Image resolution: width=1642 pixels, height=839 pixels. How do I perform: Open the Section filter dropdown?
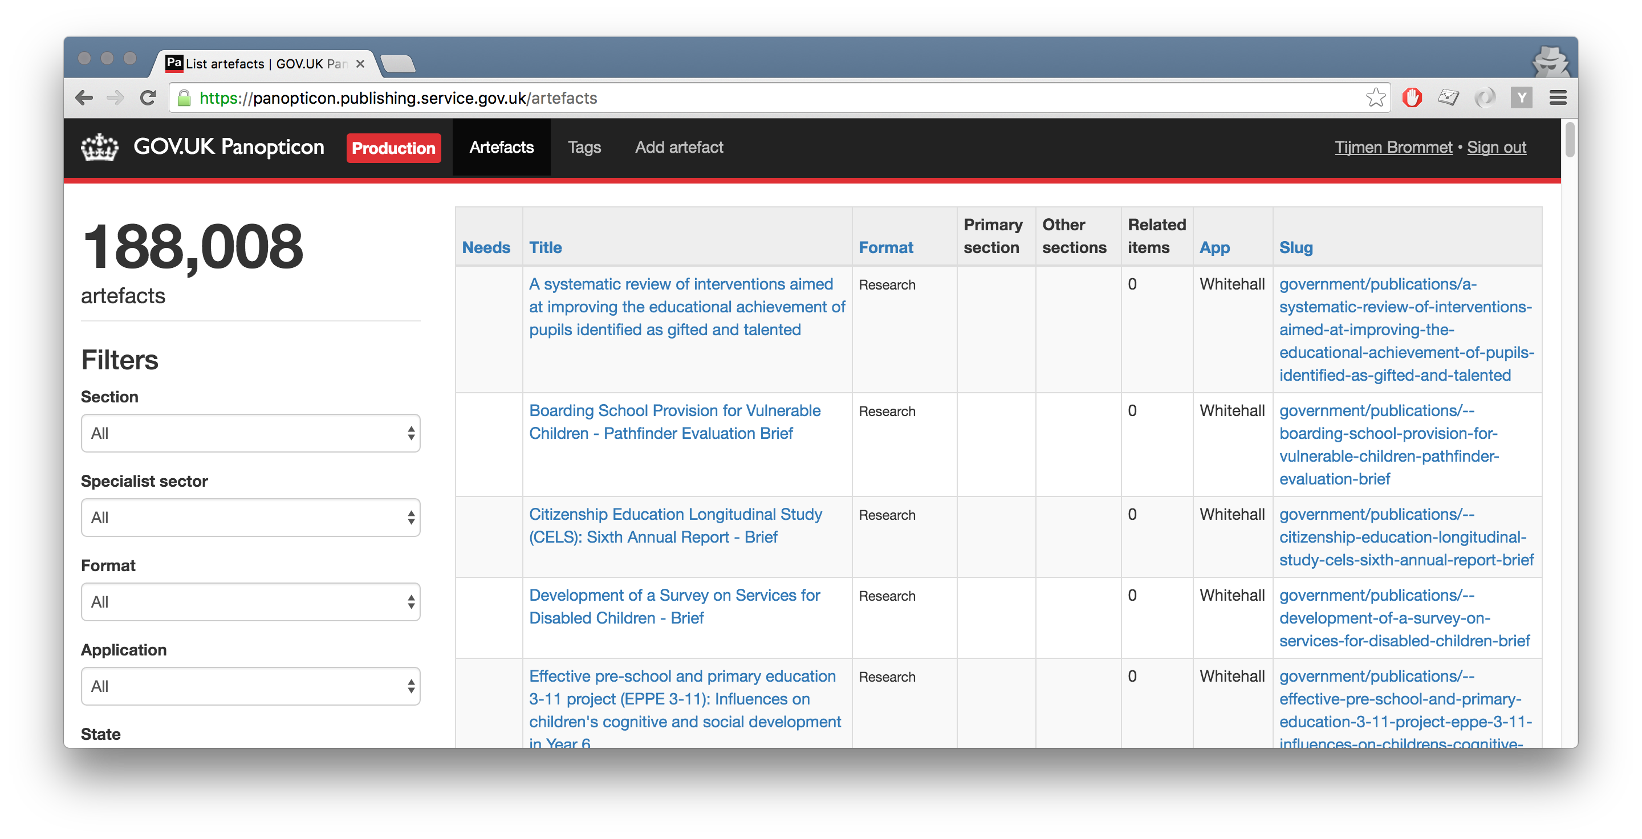(x=250, y=433)
